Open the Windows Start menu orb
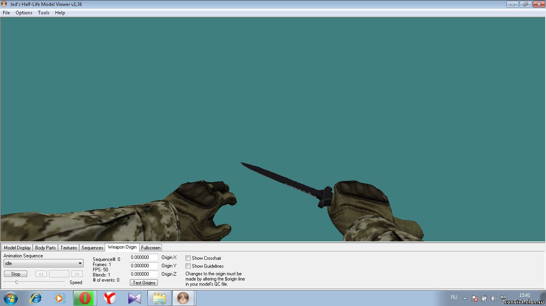Screen dimensions: 546x306 tap(11, 298)
